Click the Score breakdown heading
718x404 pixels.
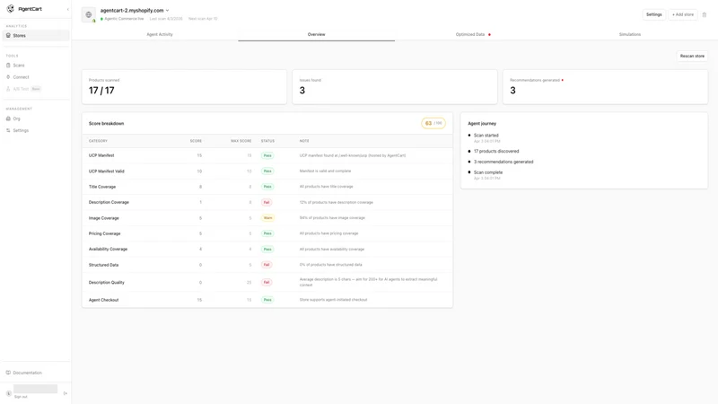click(106, 124)
